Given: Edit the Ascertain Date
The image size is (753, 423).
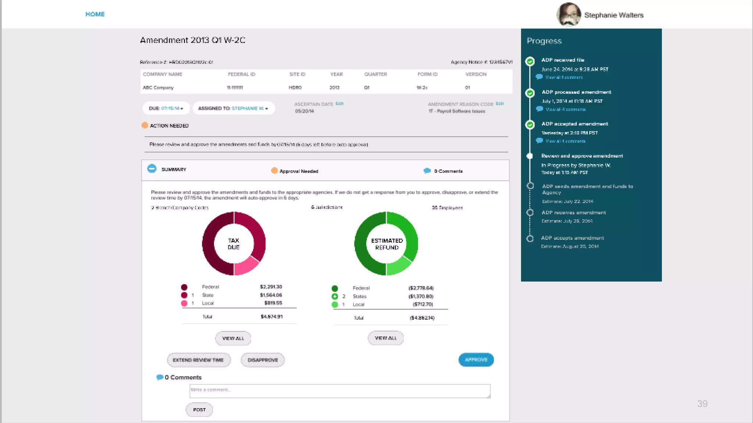Looking at the screenshot, I should click(x=339, y=104).
